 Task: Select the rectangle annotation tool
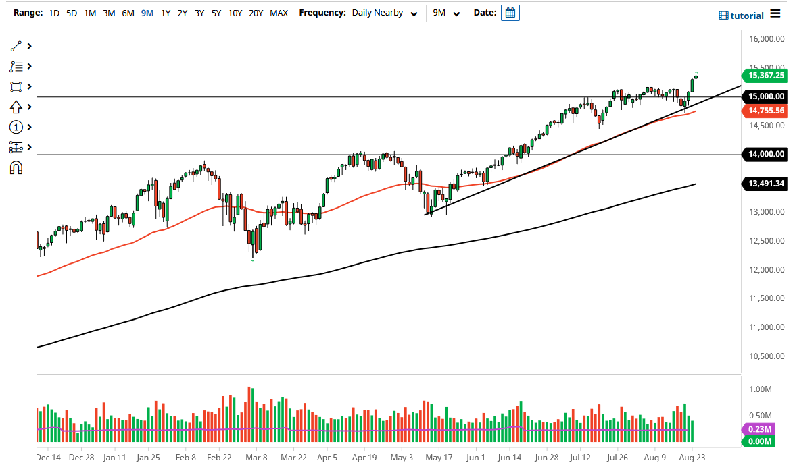15,86
